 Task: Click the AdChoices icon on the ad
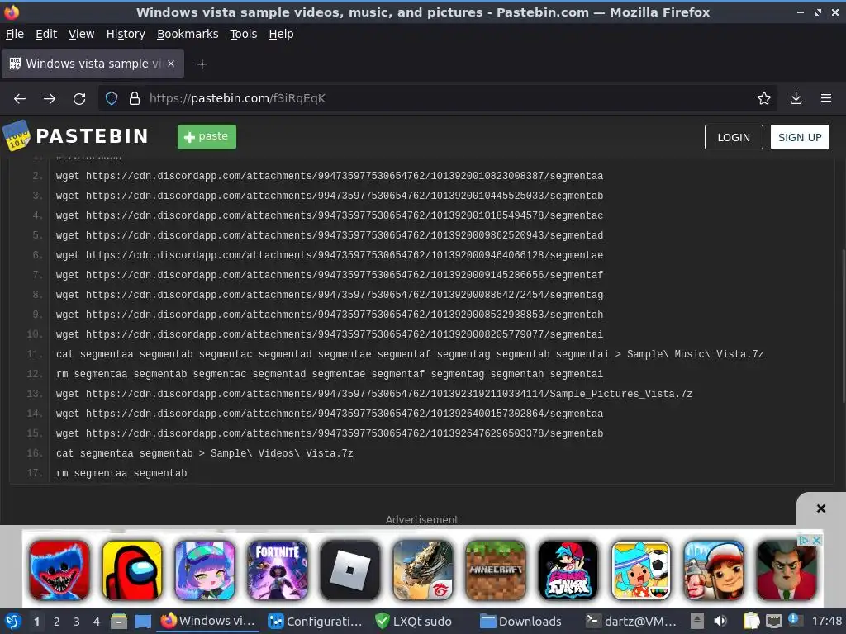805,540
